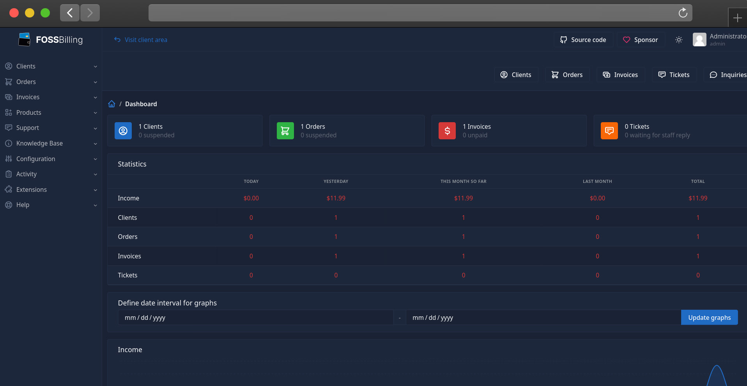The height and width of the screenshot is (386, 747).
Task: Click the blue Clients stat card icon
Action: [123, 131]
